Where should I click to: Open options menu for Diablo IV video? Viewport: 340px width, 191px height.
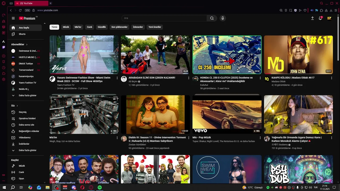[189, 138]
